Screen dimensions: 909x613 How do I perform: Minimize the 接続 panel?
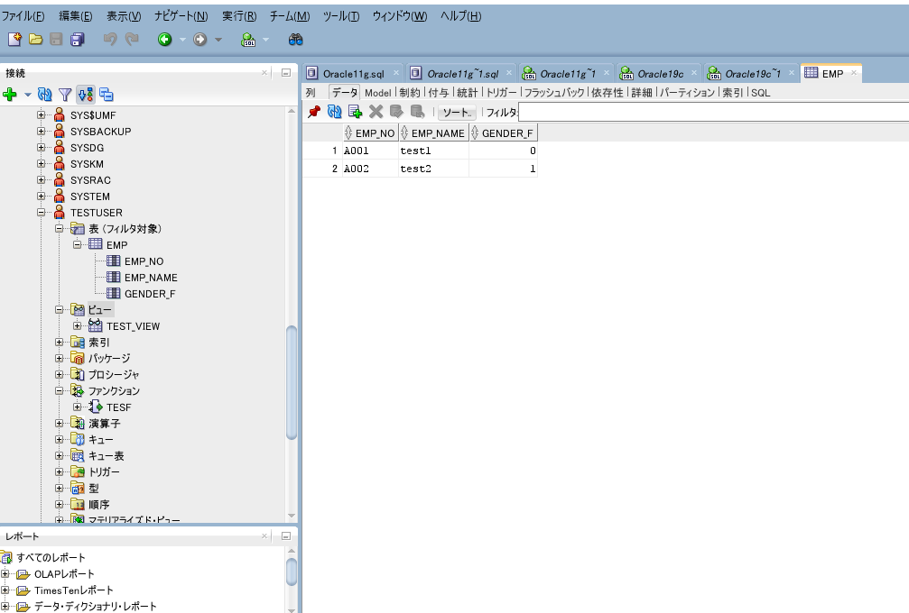pos(286,73)
